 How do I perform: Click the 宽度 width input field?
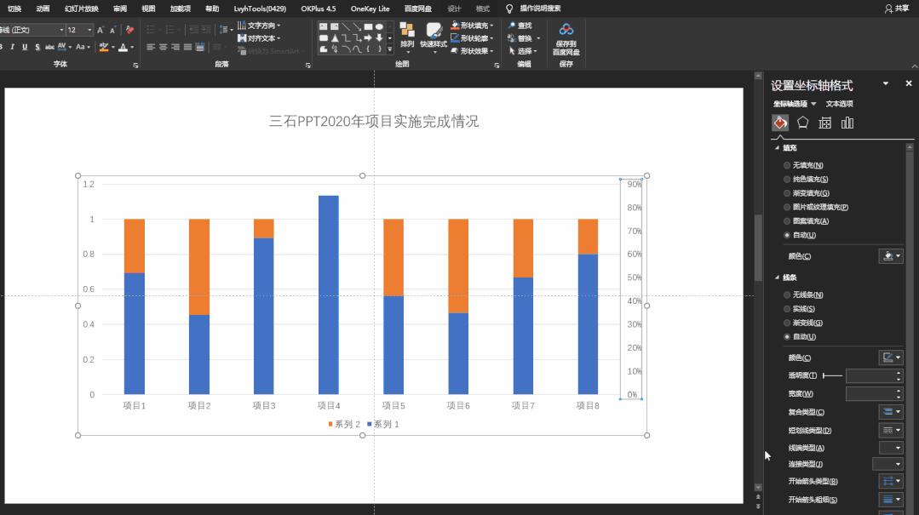(x=872, y=393)
